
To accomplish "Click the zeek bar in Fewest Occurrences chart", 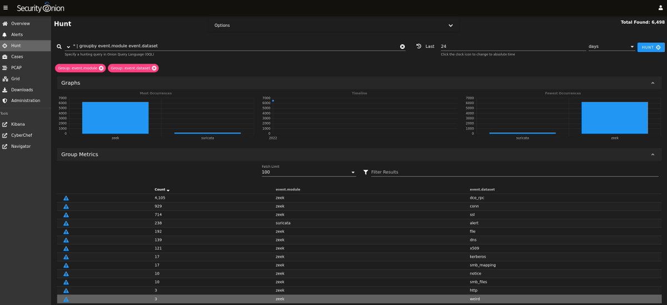I will 614,118.
